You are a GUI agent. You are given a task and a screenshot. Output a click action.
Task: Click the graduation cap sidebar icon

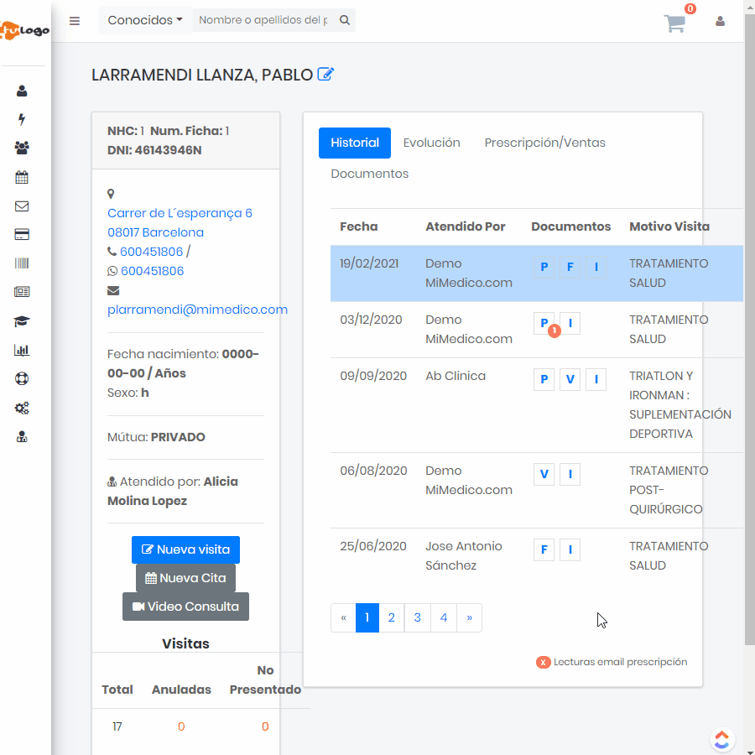(x=22, y=321)
